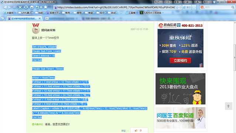The image size is (236, 133).
Task: Click the line 'Dim vHour%, vState$'
Action: click(44, 47)
